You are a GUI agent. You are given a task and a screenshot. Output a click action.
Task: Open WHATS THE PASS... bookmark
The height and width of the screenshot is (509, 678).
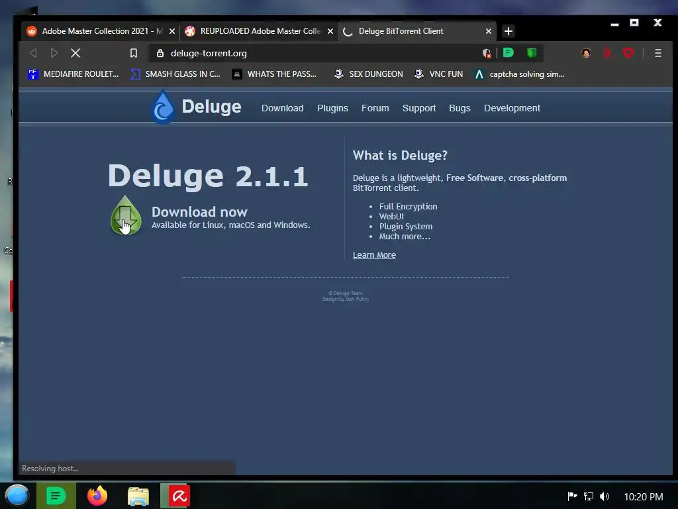pos(274,74)
